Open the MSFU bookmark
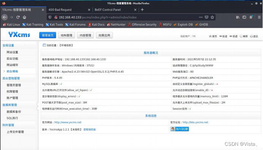 click(165, 25)
